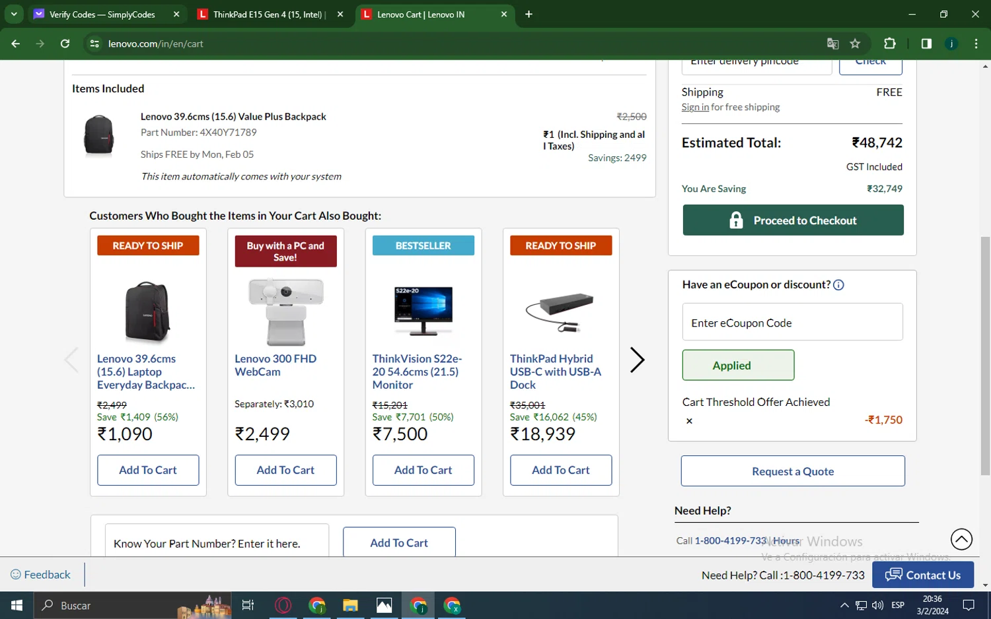Open the Lenovo Laptop Everyday Backpack link
The width and height of the screenshot is (991, 619).
(146, 372)
